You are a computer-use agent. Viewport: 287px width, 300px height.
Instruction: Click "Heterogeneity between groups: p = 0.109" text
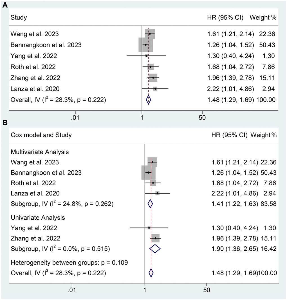pos(69,263)
